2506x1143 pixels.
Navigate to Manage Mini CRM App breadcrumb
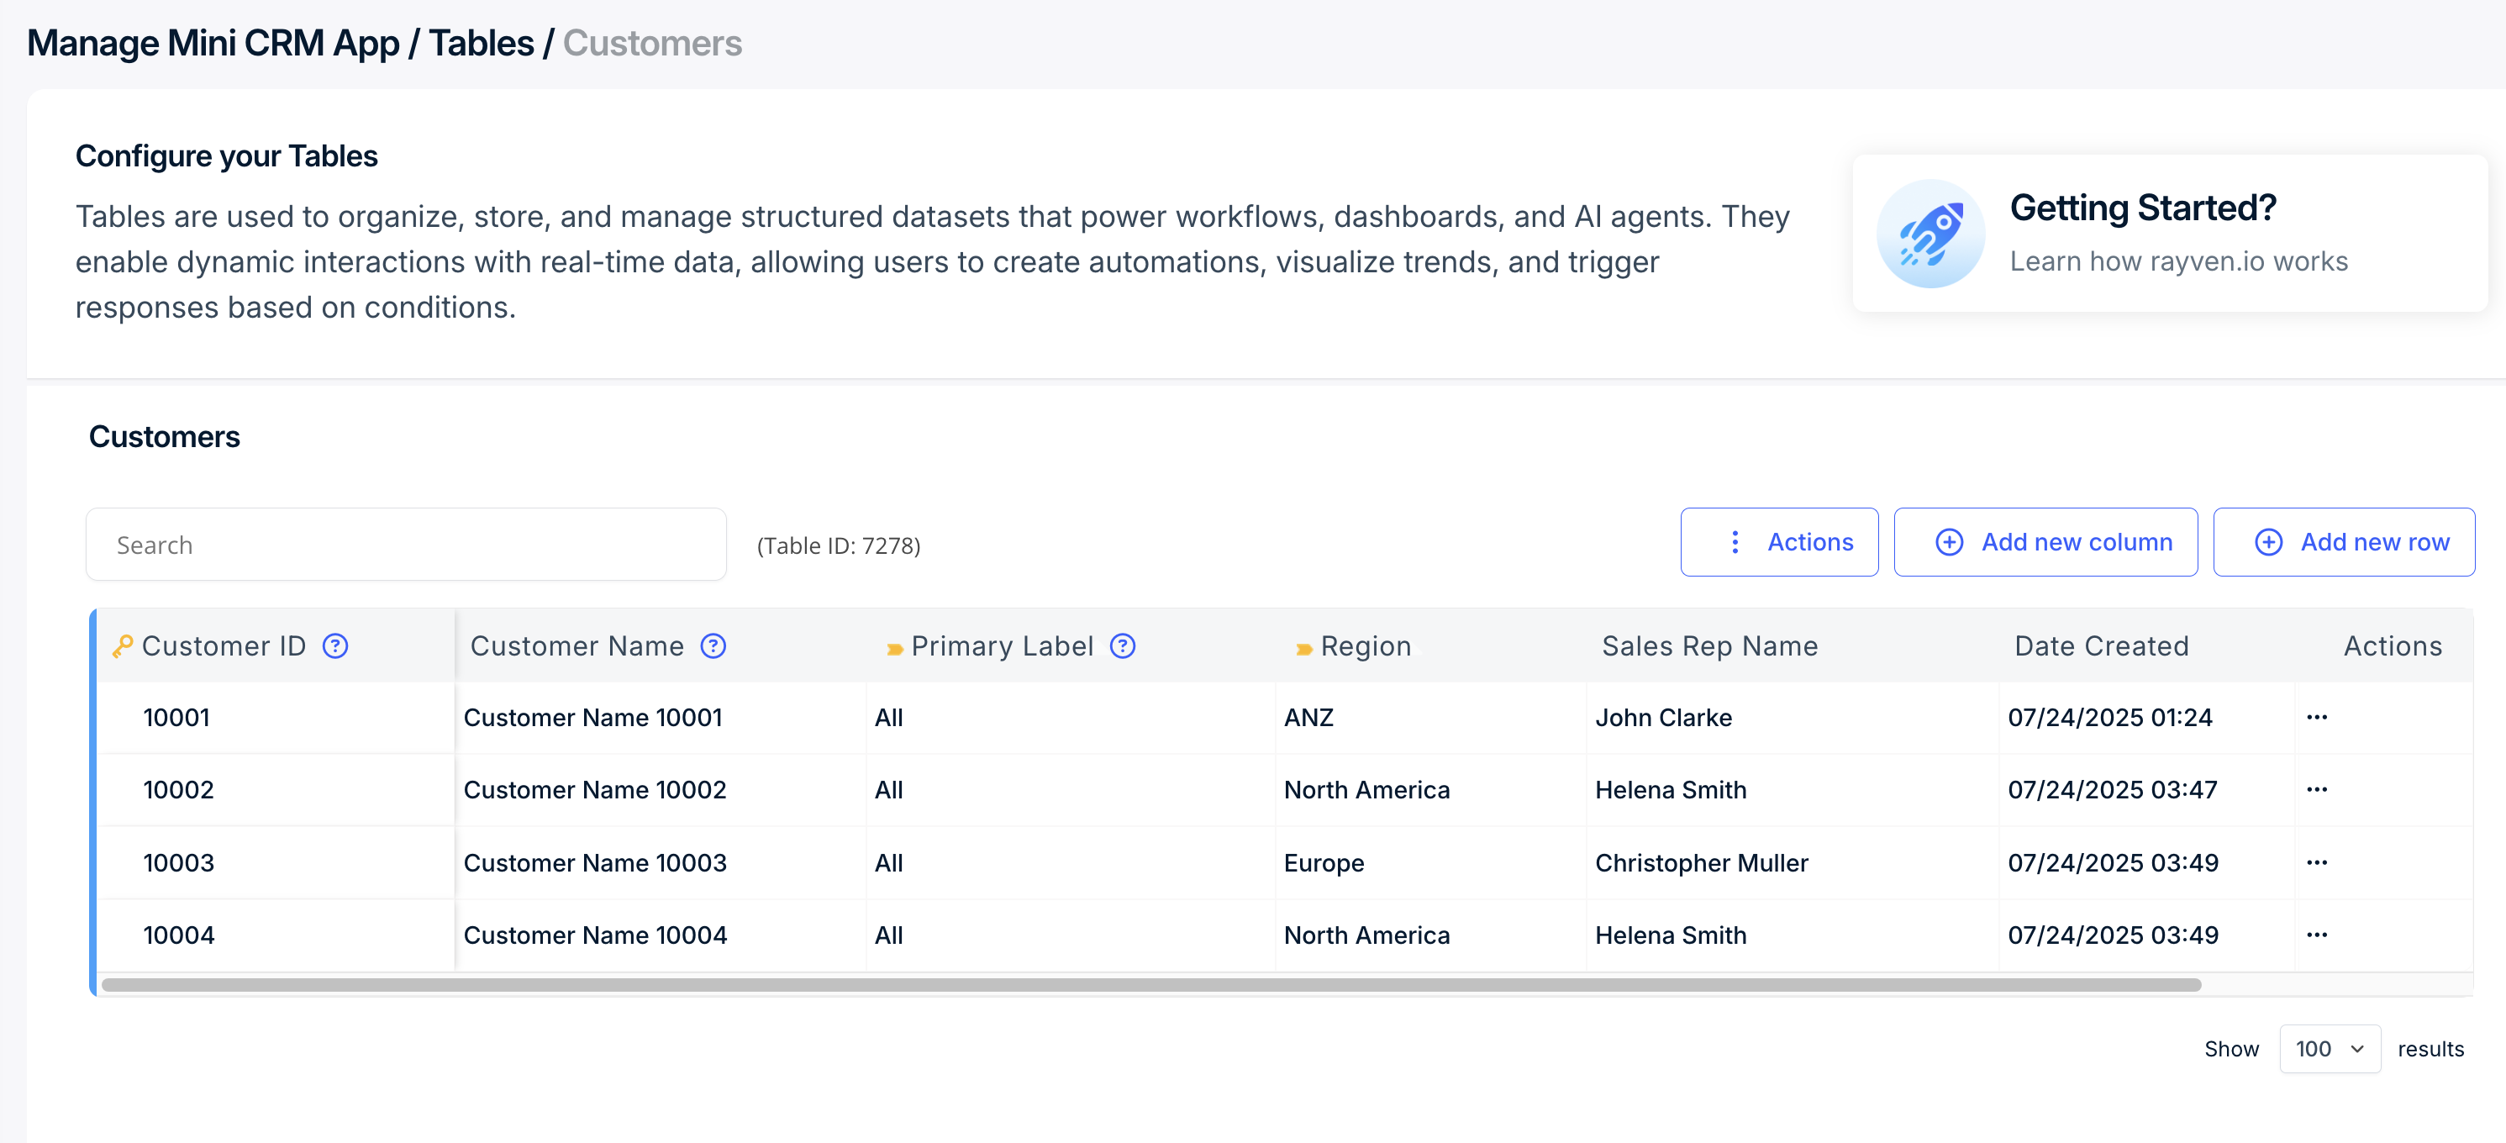pyautogui.click(x=212, y=43)
